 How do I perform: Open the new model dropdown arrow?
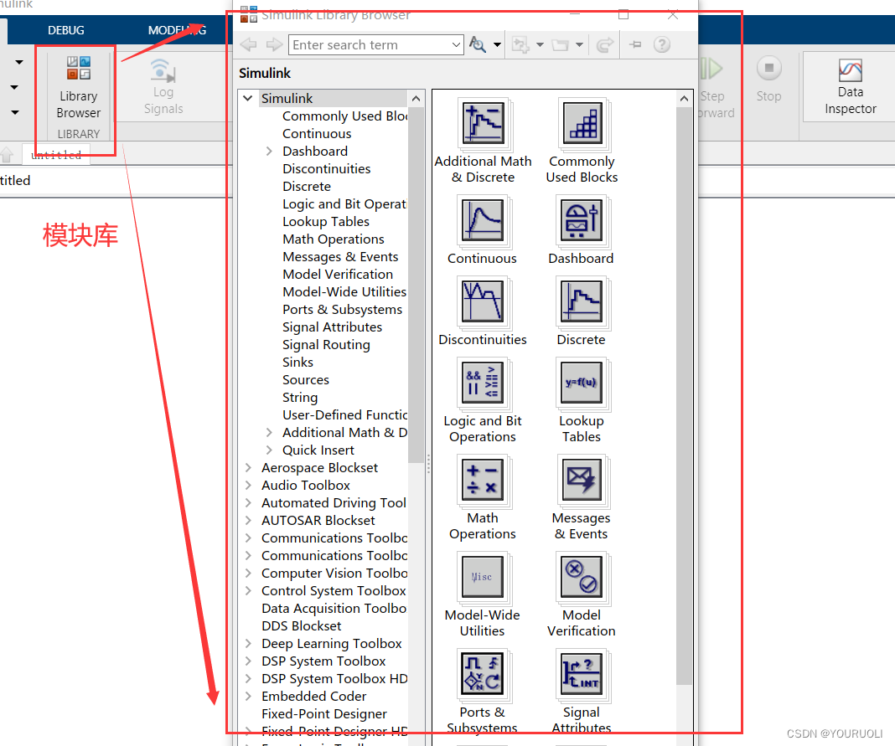[x=540, y=44]
